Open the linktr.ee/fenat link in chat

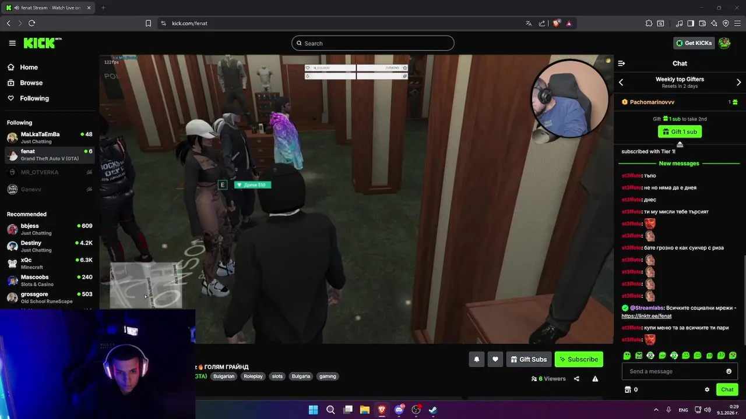tap(646, 316)
